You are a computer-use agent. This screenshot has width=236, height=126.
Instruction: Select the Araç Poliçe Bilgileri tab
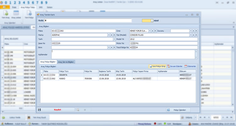48,62
